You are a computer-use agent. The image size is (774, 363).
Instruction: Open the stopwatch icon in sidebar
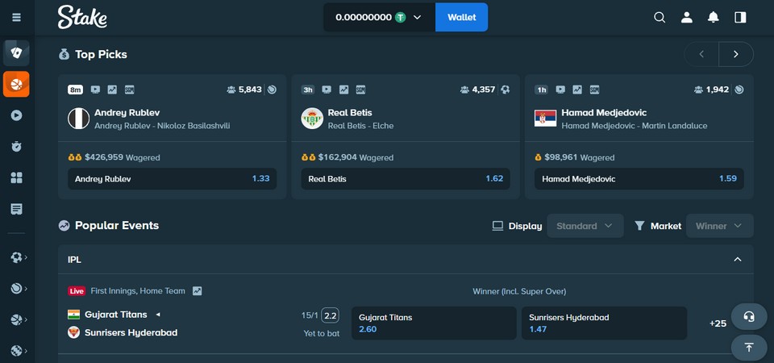(16, 146)
